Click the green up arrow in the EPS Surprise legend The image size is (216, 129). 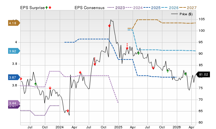pos(47,8)
